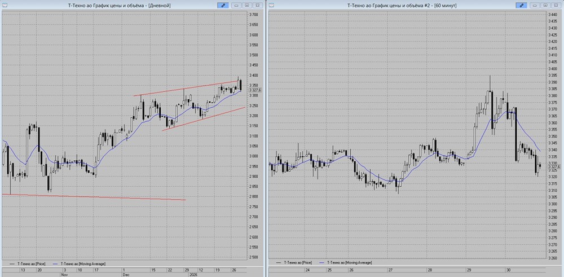The image size is (564, 277).
Task: Click date label '24' on the 60 минут time axis
Action: [307, 270]
